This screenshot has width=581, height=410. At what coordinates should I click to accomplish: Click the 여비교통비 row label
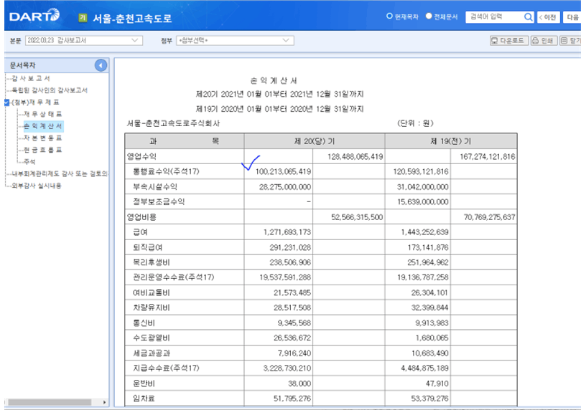point(152,292)
